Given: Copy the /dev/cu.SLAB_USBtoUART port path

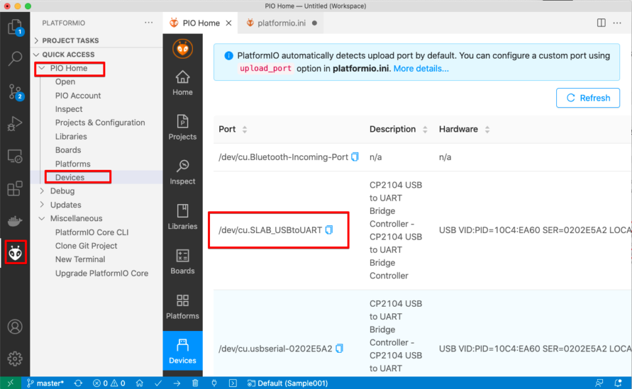Looking at the screenshot, I should click(329, 230).
